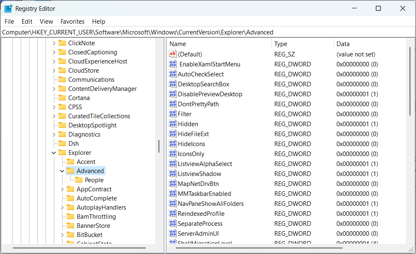Select the DisablePreviewDesktop DWORD icon
The image size is (416, 254).
coord(173,94)
